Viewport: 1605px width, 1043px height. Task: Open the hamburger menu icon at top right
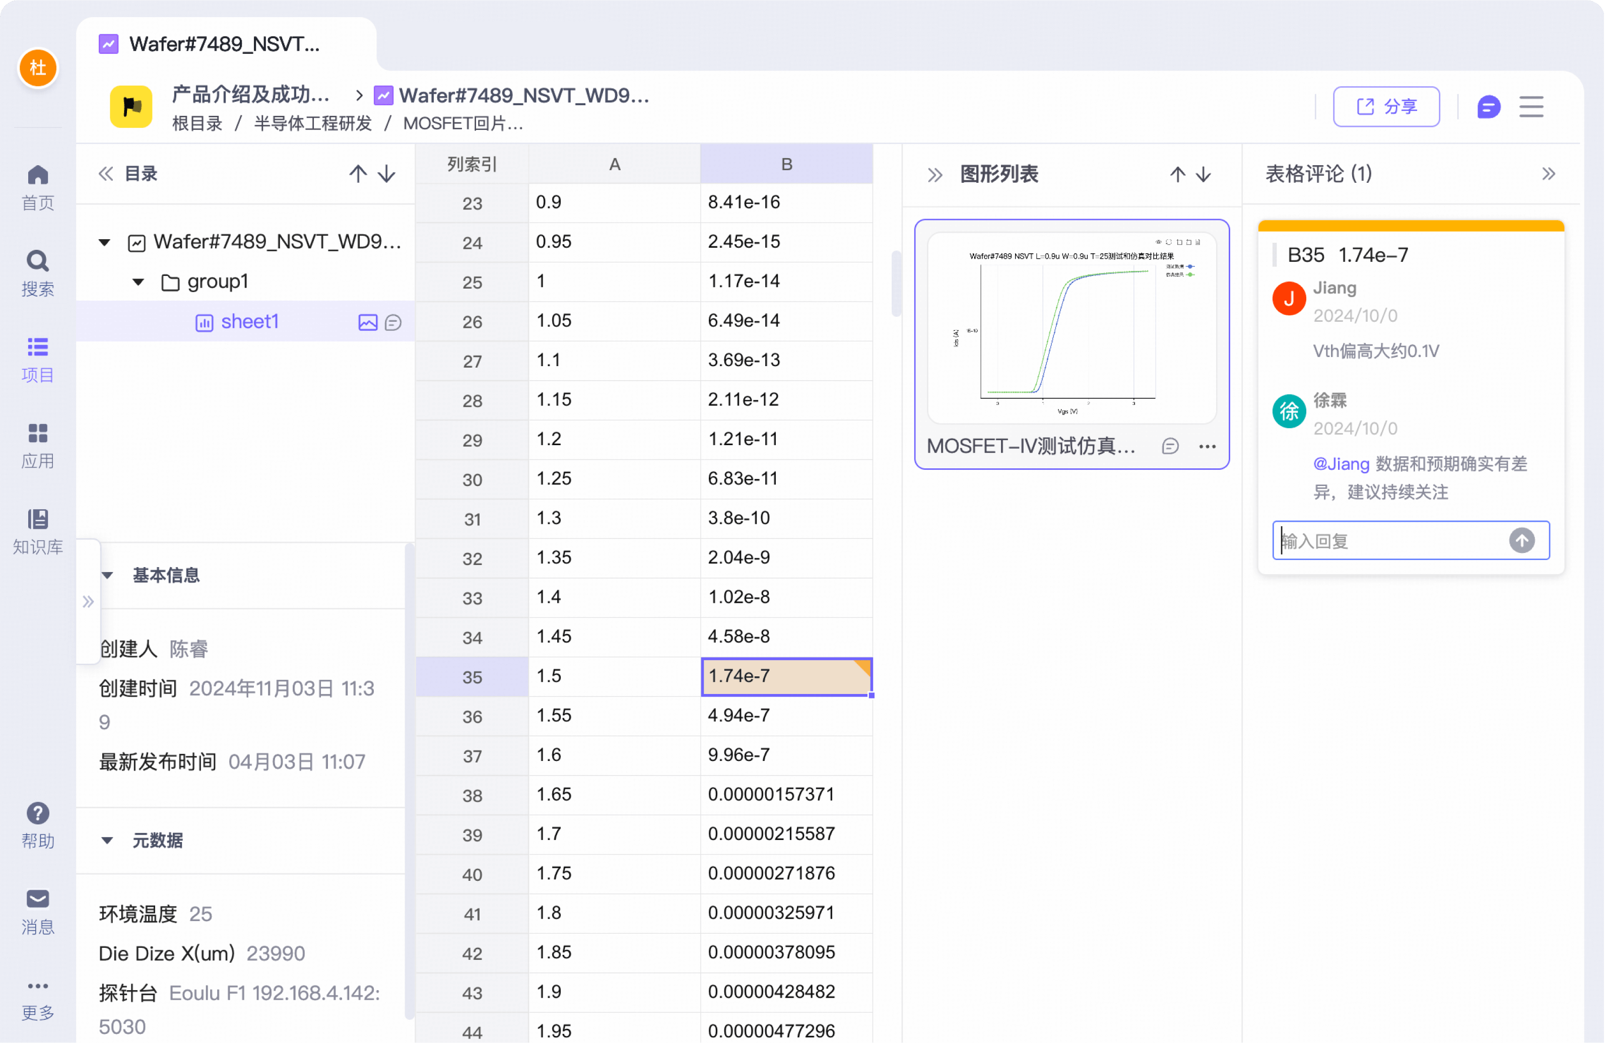click(x=1531, y=107)
